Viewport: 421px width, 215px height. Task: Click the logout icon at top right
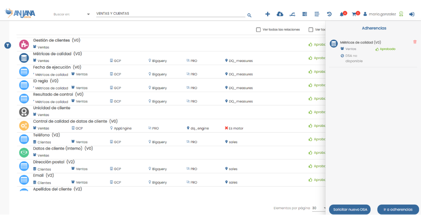(412, 14)
